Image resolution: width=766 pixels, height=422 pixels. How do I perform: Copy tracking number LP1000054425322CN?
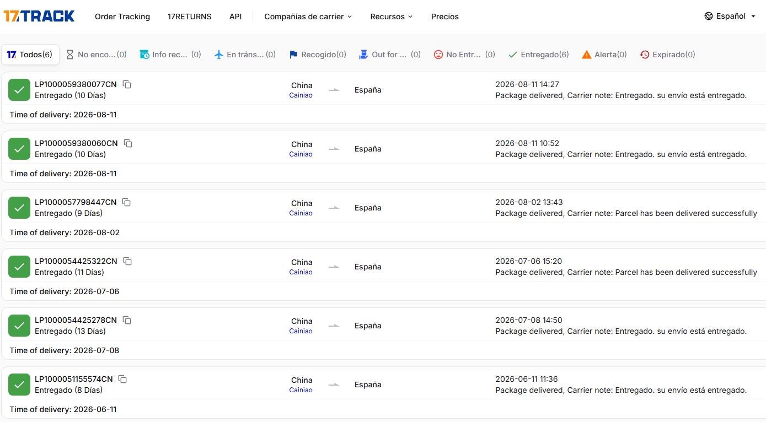pos(127,261)
